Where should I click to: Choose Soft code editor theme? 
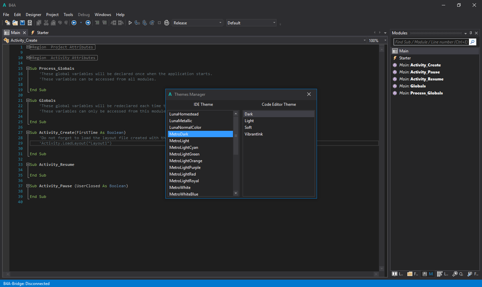tap(278, 127)
